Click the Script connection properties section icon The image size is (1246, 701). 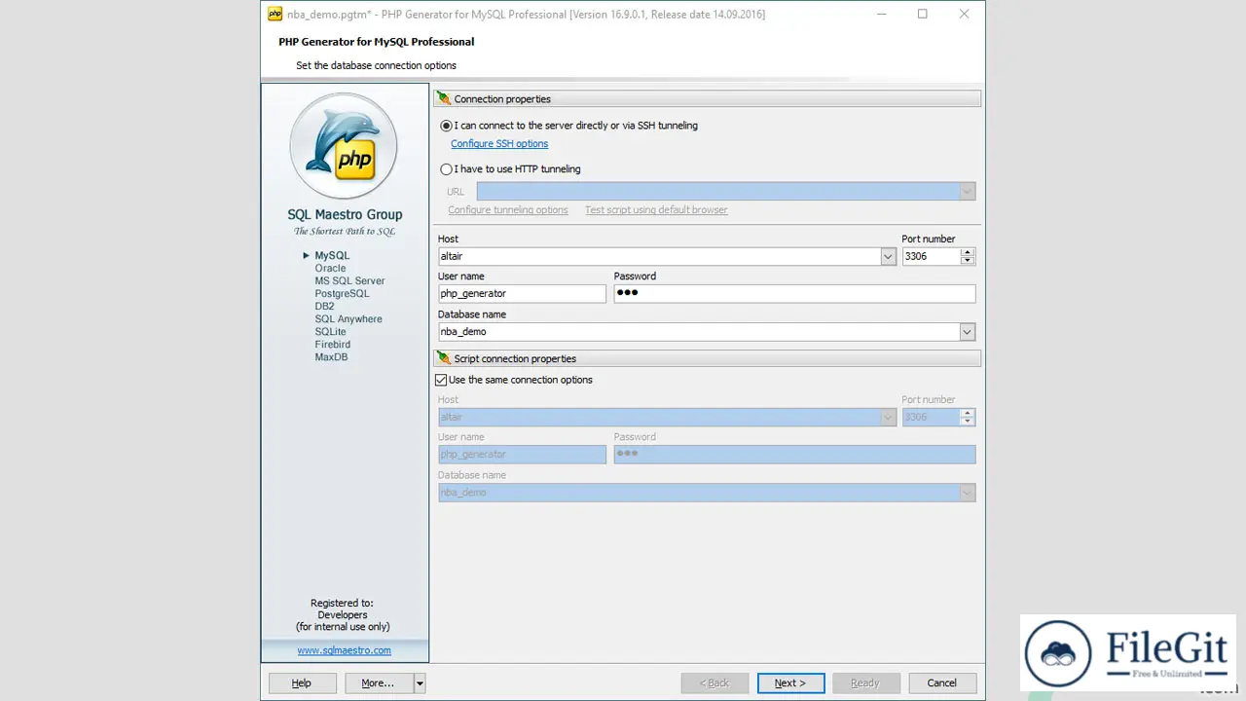[444, 358]
